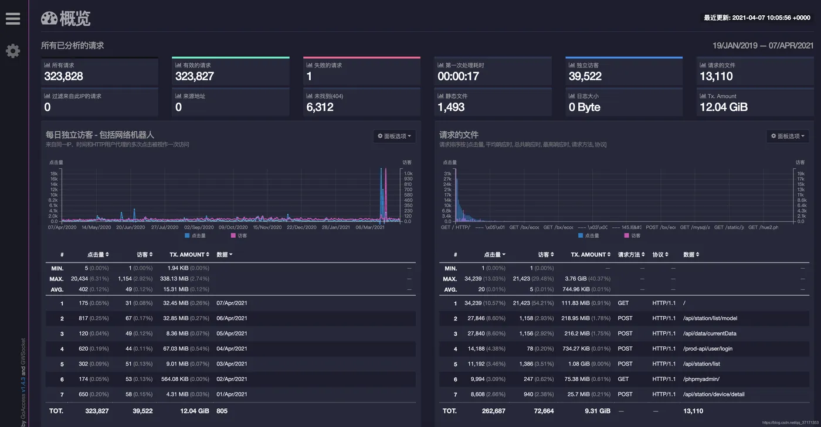Click the chart icon next to 来源地址
821x427 pixels.
click(178, 96)
